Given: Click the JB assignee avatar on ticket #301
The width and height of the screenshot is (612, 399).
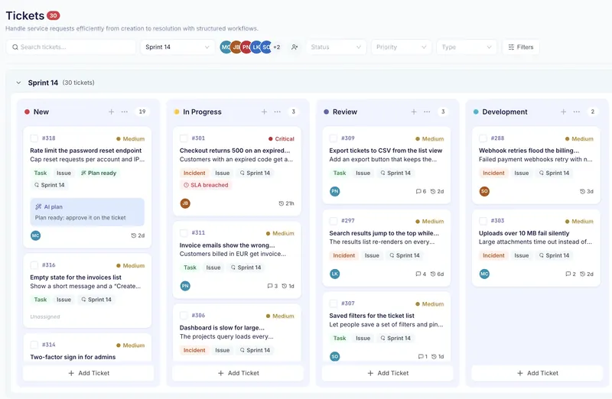Looking at the screenshot, I should [x=185, y=203].
